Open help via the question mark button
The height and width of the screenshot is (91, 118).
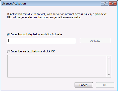click(x=104, y=4)
